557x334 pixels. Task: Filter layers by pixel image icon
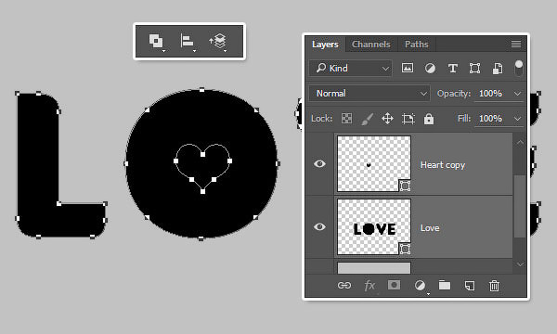coord(408,68)
